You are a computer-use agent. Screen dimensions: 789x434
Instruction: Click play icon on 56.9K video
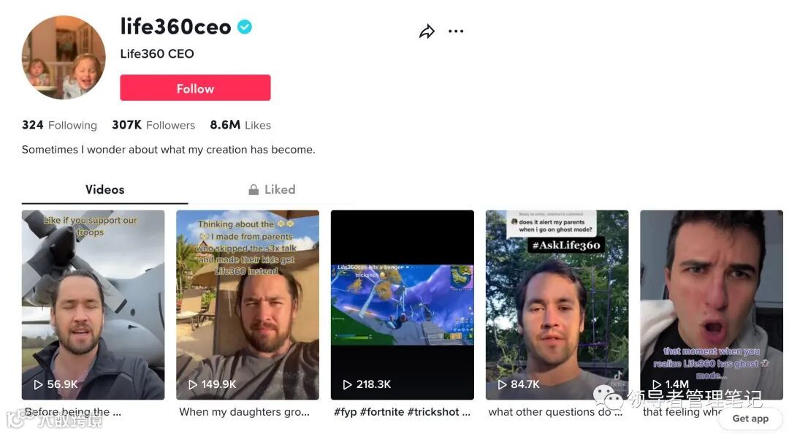click(x=38, y=384)
